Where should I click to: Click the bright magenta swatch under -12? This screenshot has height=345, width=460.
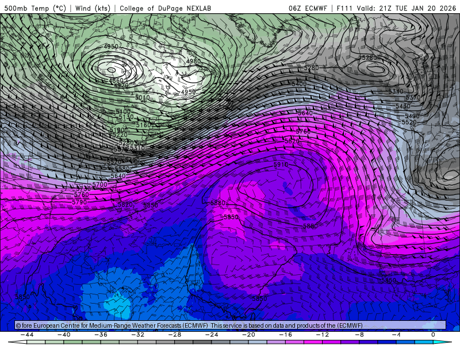pyautogui.click(x=313, y=342)
